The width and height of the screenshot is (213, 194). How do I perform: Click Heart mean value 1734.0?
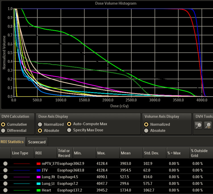click(x=126, y=190)
